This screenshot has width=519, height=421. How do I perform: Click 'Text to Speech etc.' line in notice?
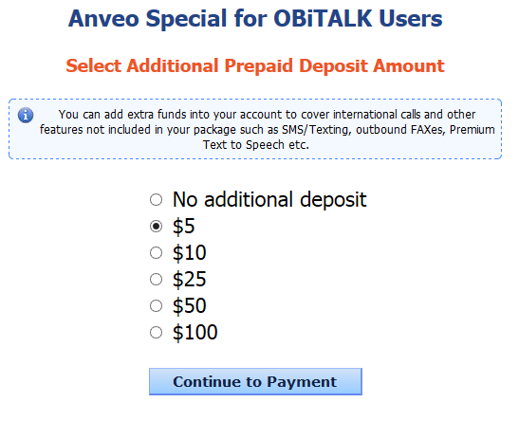coord(256,145)
